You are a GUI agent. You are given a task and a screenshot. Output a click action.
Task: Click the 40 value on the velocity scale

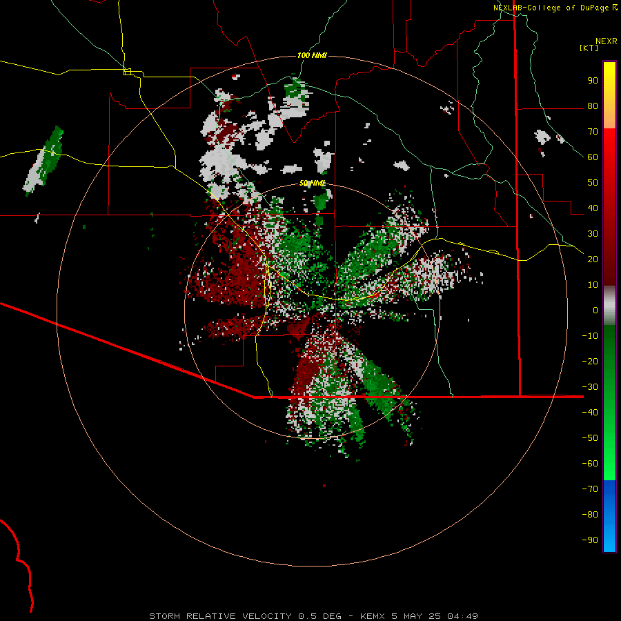click(x=593, y=208)
